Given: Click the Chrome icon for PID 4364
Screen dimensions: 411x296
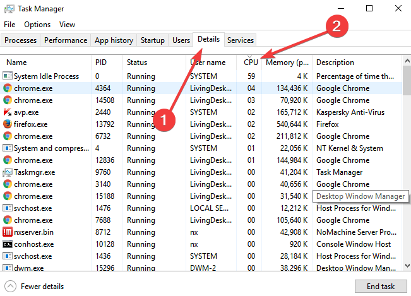Looking at the screenshot, I should [8, 88].
